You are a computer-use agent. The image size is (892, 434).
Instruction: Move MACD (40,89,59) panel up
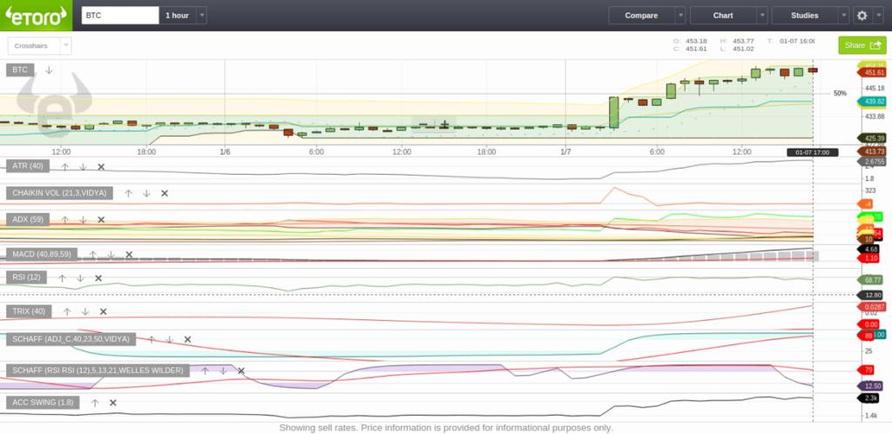pos(92,255)
